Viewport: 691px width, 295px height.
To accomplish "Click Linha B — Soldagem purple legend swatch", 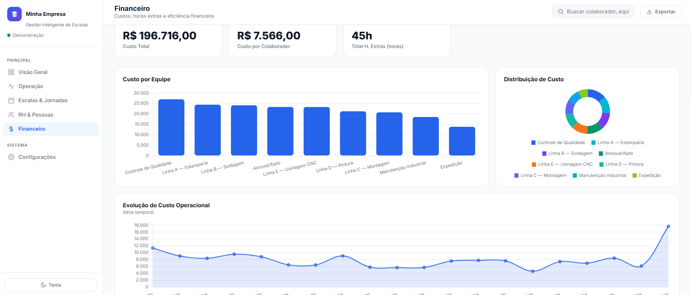I will 544,153.
